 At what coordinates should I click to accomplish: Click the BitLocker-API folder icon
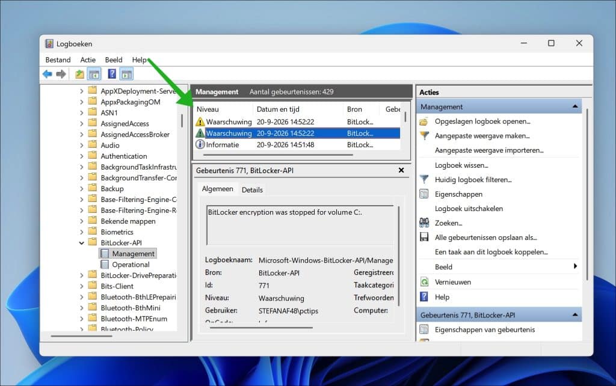(x=93, y=242)
